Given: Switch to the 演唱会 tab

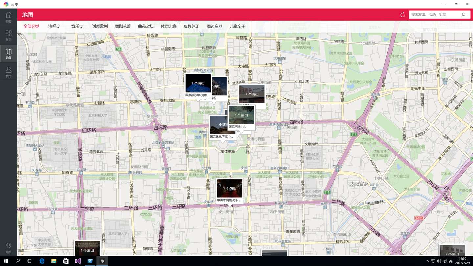Looking at the screenshot, I should coord(54,26).
